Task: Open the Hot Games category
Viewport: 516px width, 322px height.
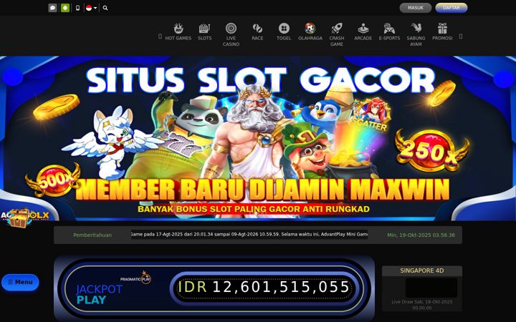Action: pyautogui.click(x=178, y=32)
